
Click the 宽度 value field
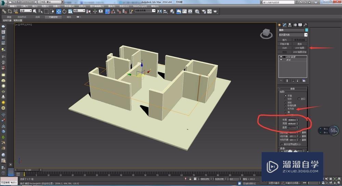(292, 124)
